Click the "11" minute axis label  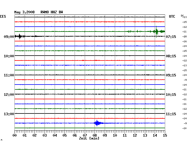tap(125, 135)
